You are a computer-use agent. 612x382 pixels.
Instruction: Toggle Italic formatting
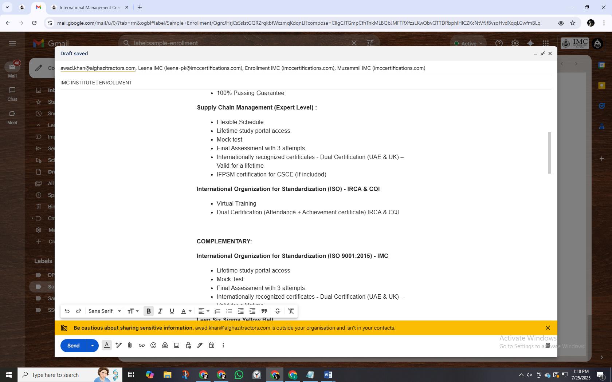(x=160, y=311)
